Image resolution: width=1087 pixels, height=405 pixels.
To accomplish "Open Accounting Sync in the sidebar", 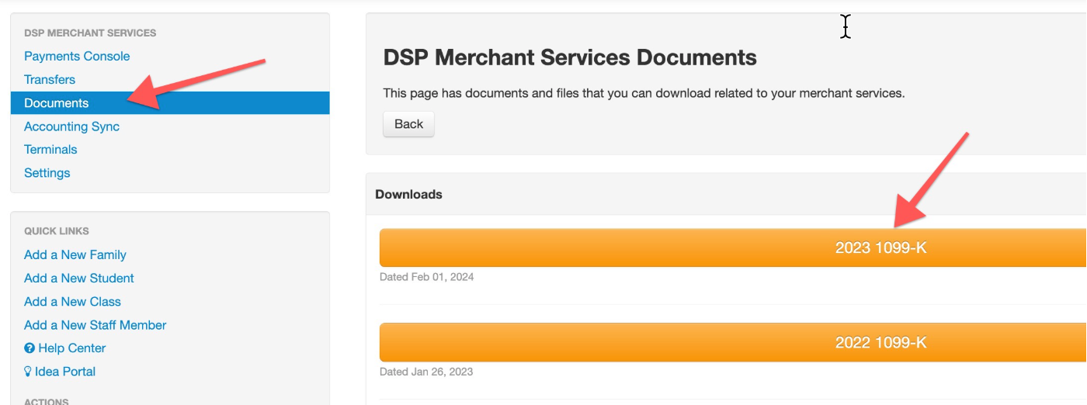I will 71,126.
